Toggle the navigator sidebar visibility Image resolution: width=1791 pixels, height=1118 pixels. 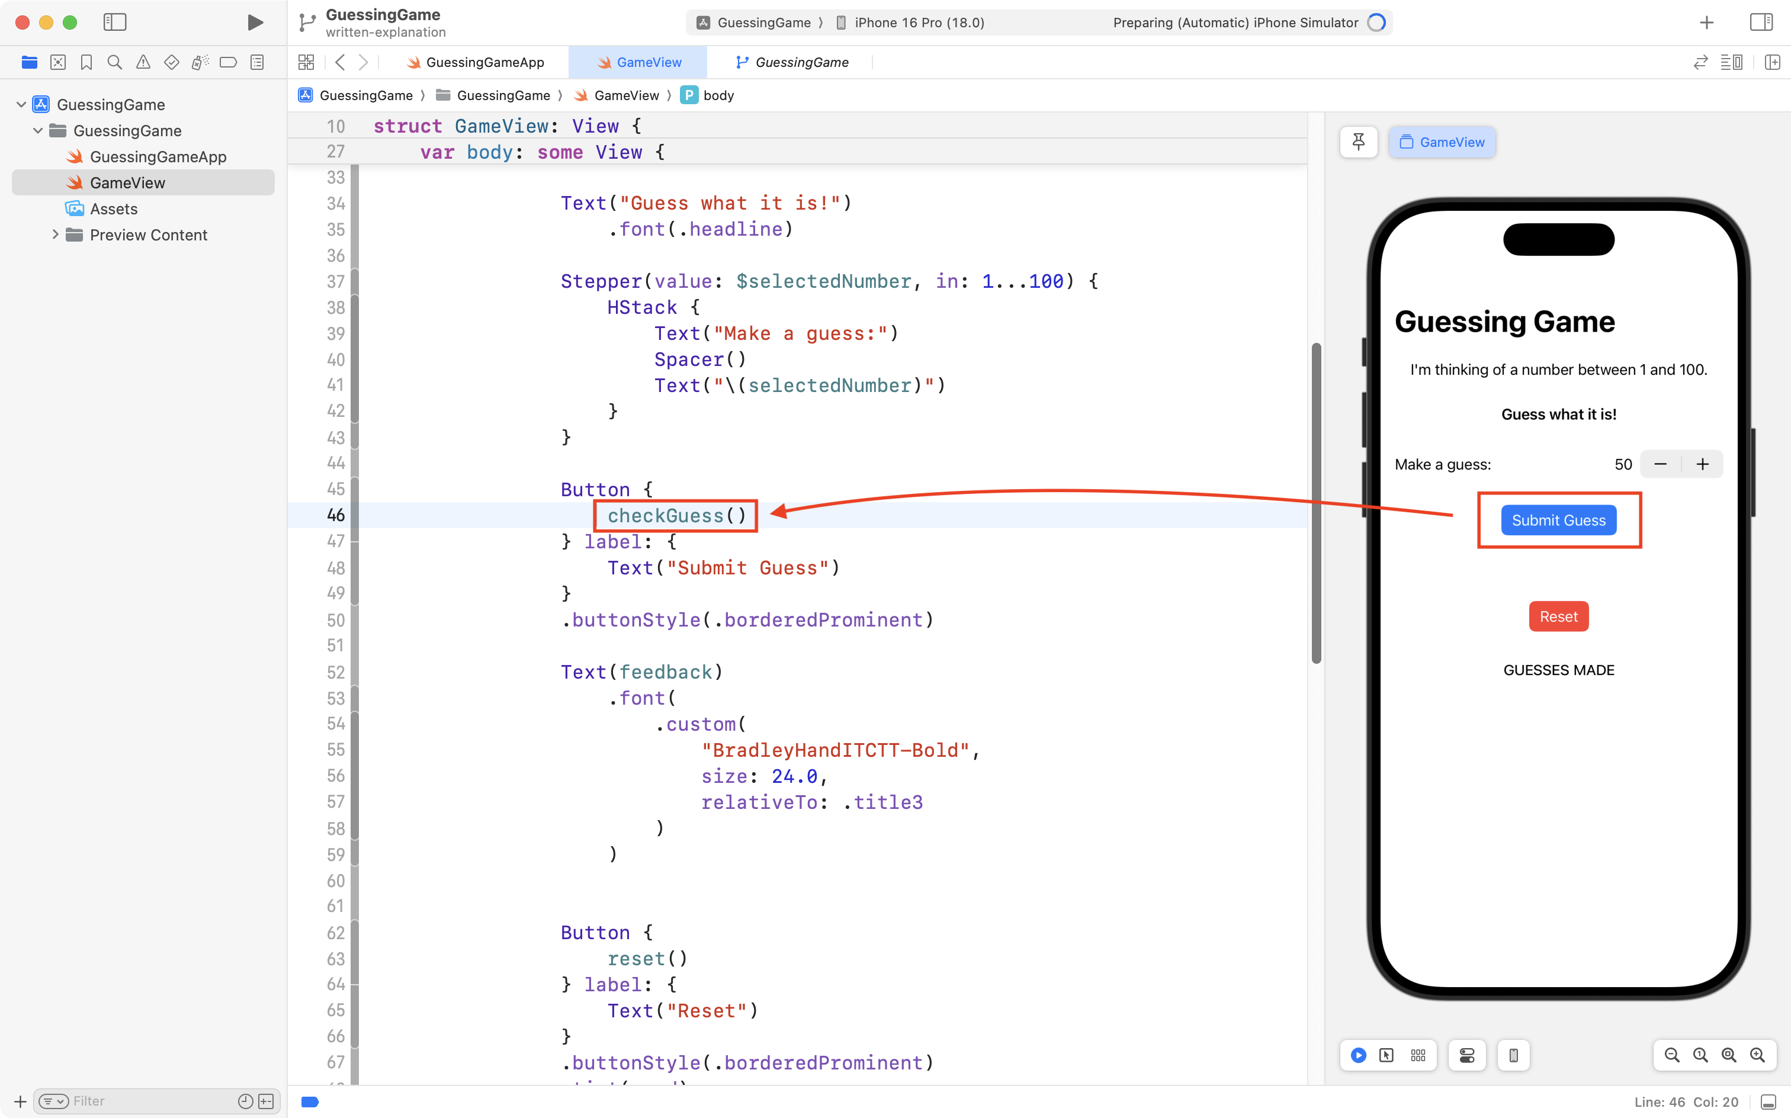[115, 22]
